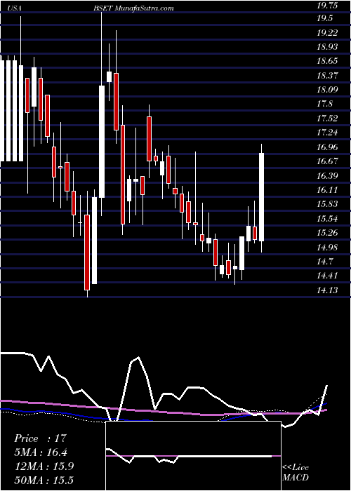Click the 19.75 price axis label
This screenshot has height=491, width=351.
click(x=328, y=4)
